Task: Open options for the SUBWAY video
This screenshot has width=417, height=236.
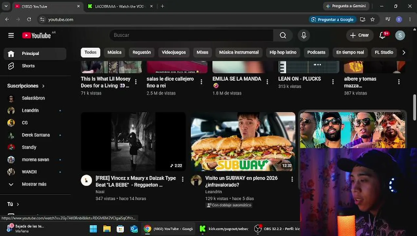Action: (x=292, y=179)
